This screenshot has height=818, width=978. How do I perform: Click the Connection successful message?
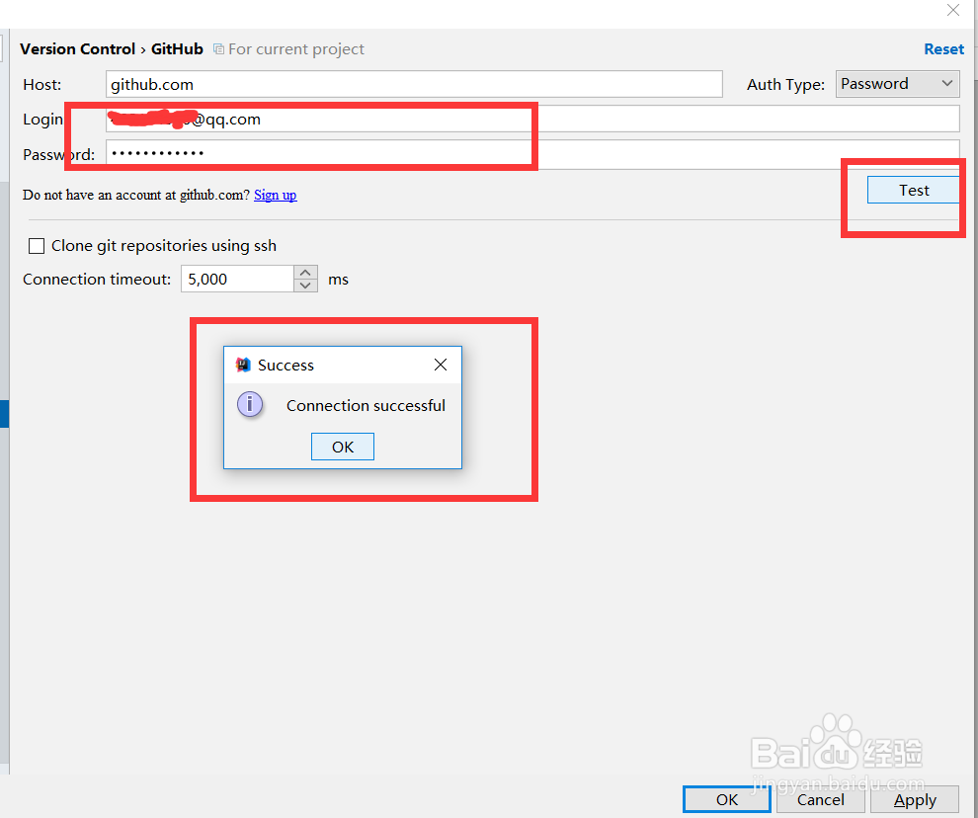pyautogui.click(x=366, y=406)
